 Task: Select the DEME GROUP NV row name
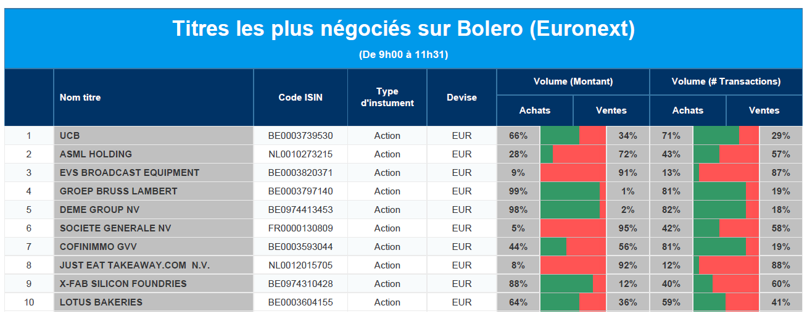pyautogui.click(x=100, y=210)
